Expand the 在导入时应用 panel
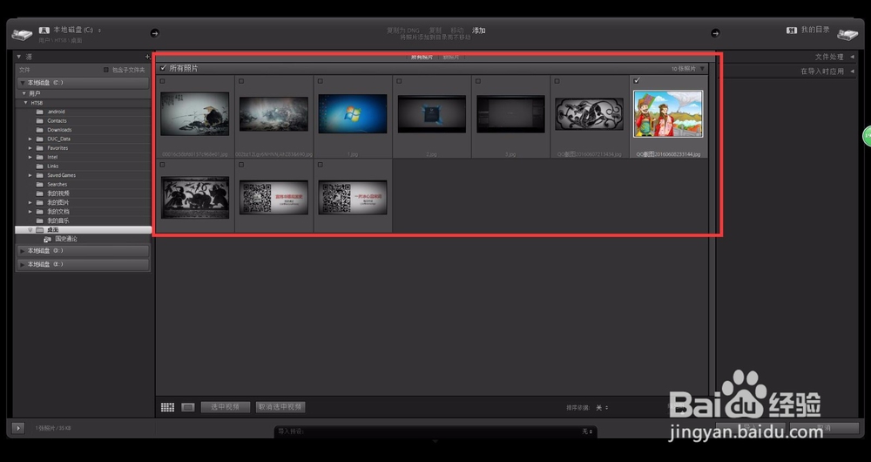The image size is (871, 462). tap(852, 71)
